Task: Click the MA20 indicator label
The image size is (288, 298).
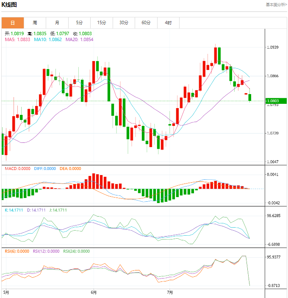Action: pyautogui.click(x=79, y=39)
